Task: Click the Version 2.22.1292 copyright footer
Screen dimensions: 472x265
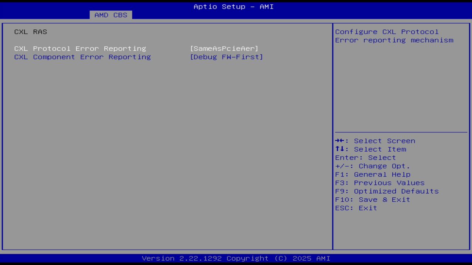Action: click(236, 258)
